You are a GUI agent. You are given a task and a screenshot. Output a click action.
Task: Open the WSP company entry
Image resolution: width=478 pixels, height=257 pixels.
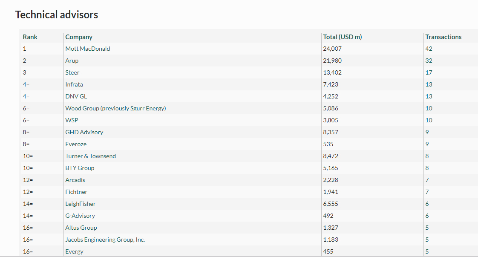[72, 121]
